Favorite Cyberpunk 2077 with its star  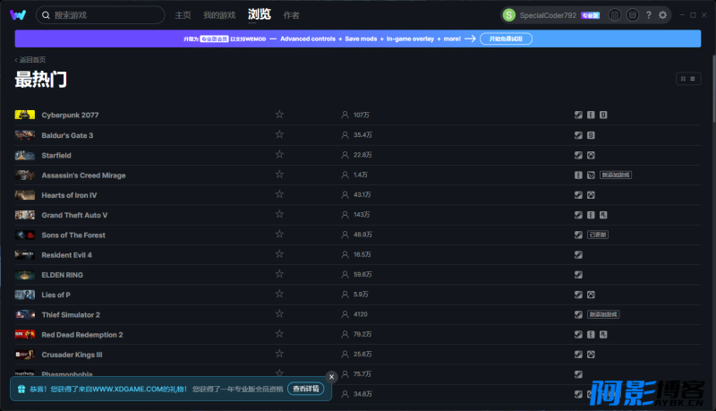point(279,115)
